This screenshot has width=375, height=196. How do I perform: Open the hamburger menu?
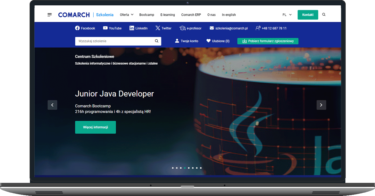tap(50, 15)
